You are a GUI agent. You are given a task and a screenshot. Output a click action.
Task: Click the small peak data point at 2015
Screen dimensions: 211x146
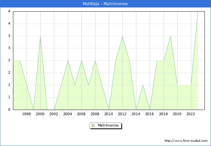tap(143, 85)
